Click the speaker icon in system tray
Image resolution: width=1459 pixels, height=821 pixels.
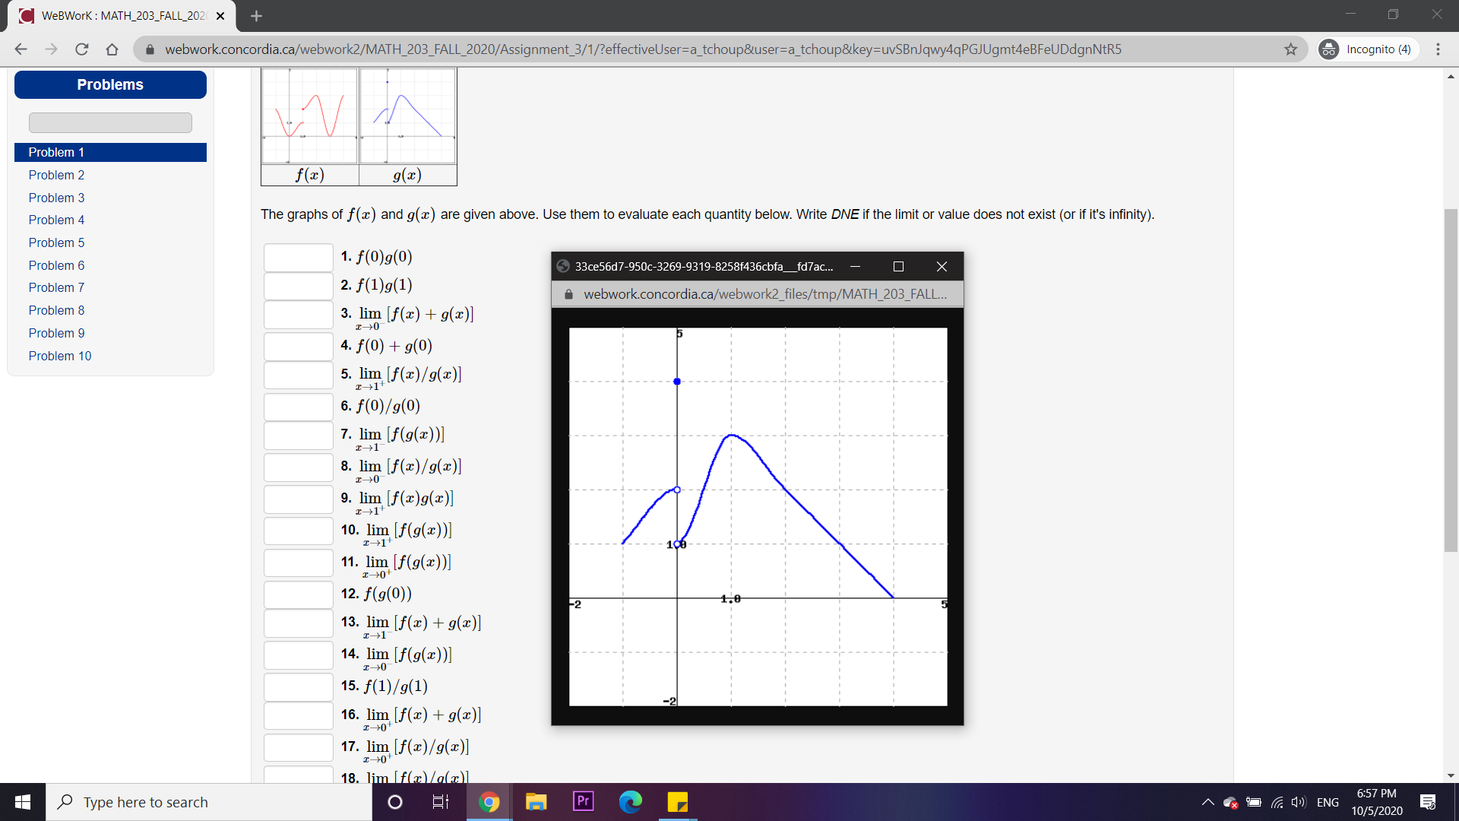coord(1297,801)
